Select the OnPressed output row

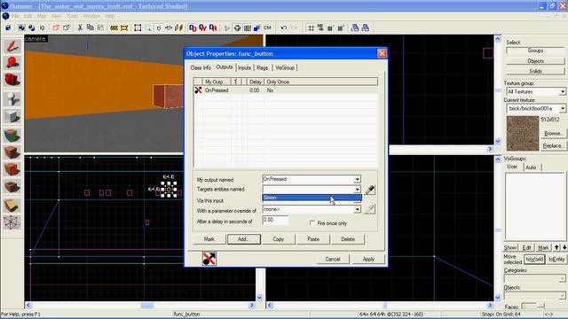point(286,90)
